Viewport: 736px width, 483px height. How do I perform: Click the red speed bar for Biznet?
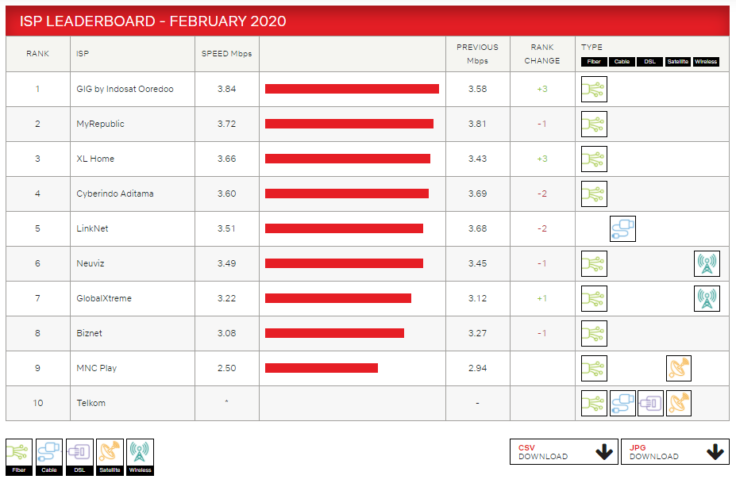click(335, 333)
